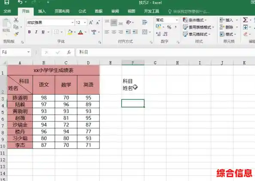Click the text orientation icon
This screenshot has width=255, height=181.
point(128,22)
